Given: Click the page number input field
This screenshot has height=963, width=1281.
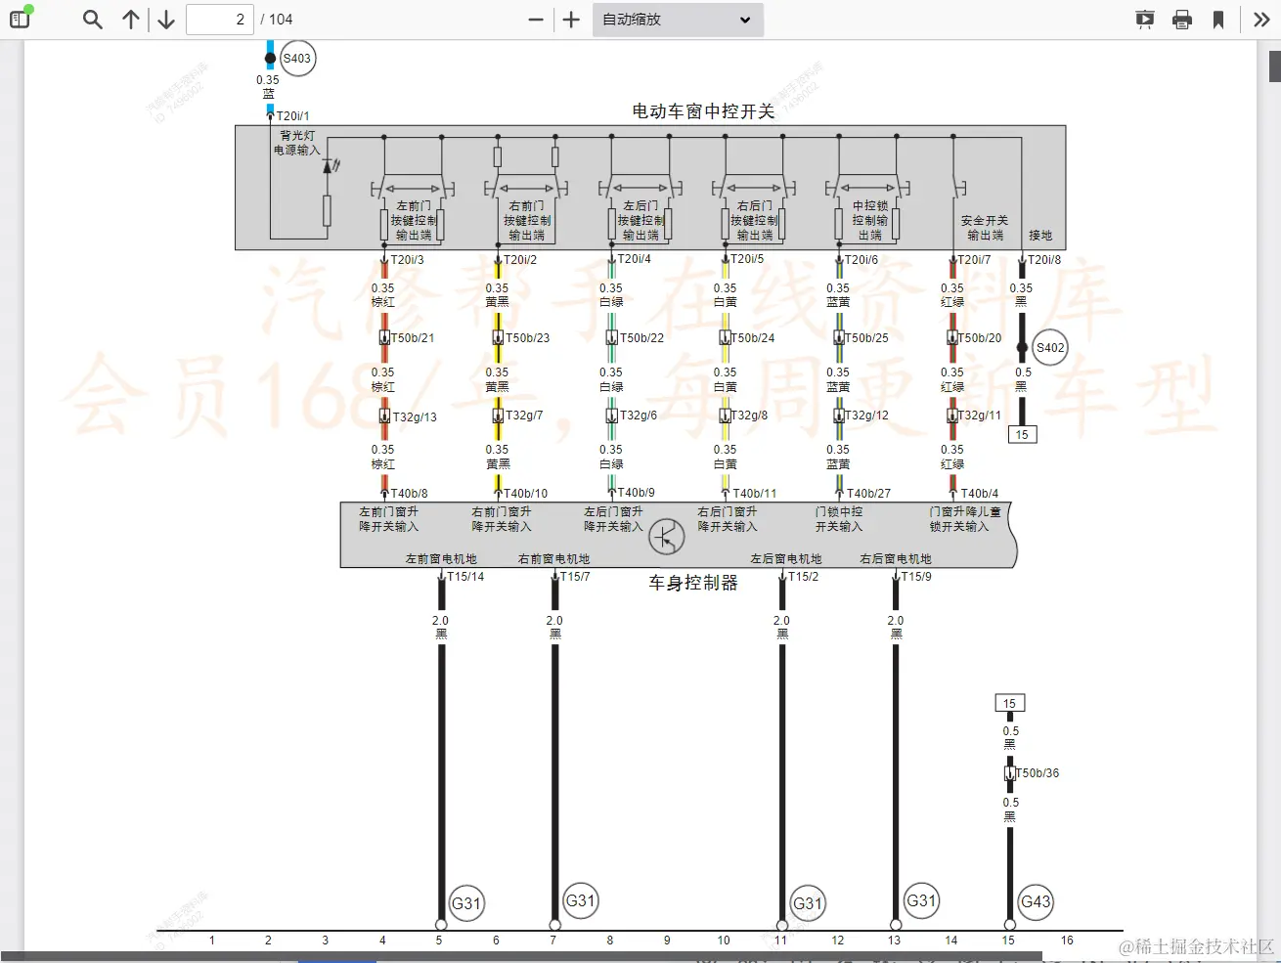Looking at the screenshot, I should click(220, 19).
